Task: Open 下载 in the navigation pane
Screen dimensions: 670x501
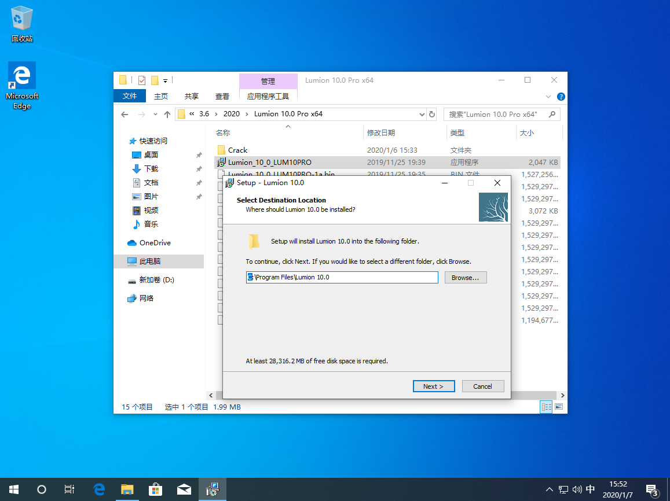Action: [151, 168]
